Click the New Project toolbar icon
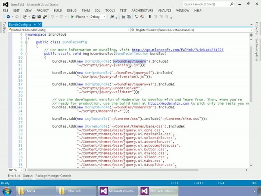Image resolution: width=261 pixels, height=196 pixels. tap(25, 17)
